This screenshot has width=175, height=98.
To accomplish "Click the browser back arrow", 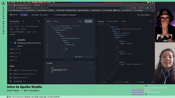I will (x=9, y=8).
